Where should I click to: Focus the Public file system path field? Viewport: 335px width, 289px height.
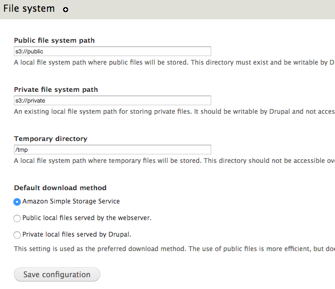click(112, 51)
